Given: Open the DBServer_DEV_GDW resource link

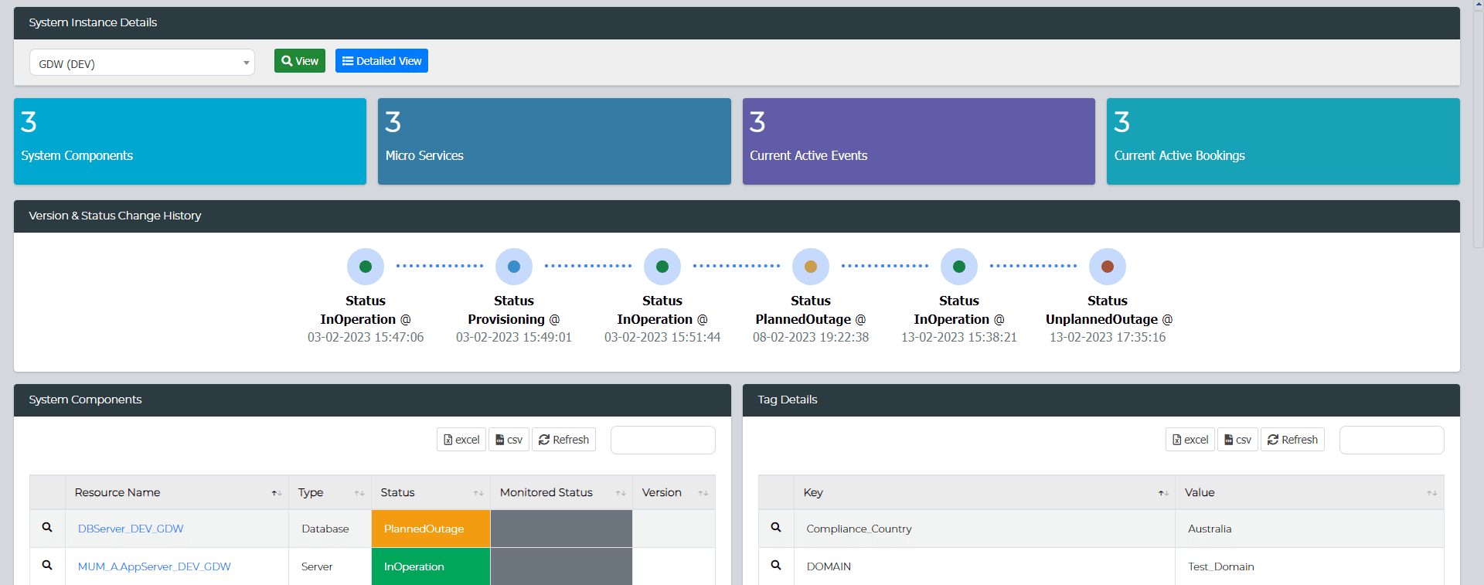Looking at the screenshot, I should [x=131, y=529].
